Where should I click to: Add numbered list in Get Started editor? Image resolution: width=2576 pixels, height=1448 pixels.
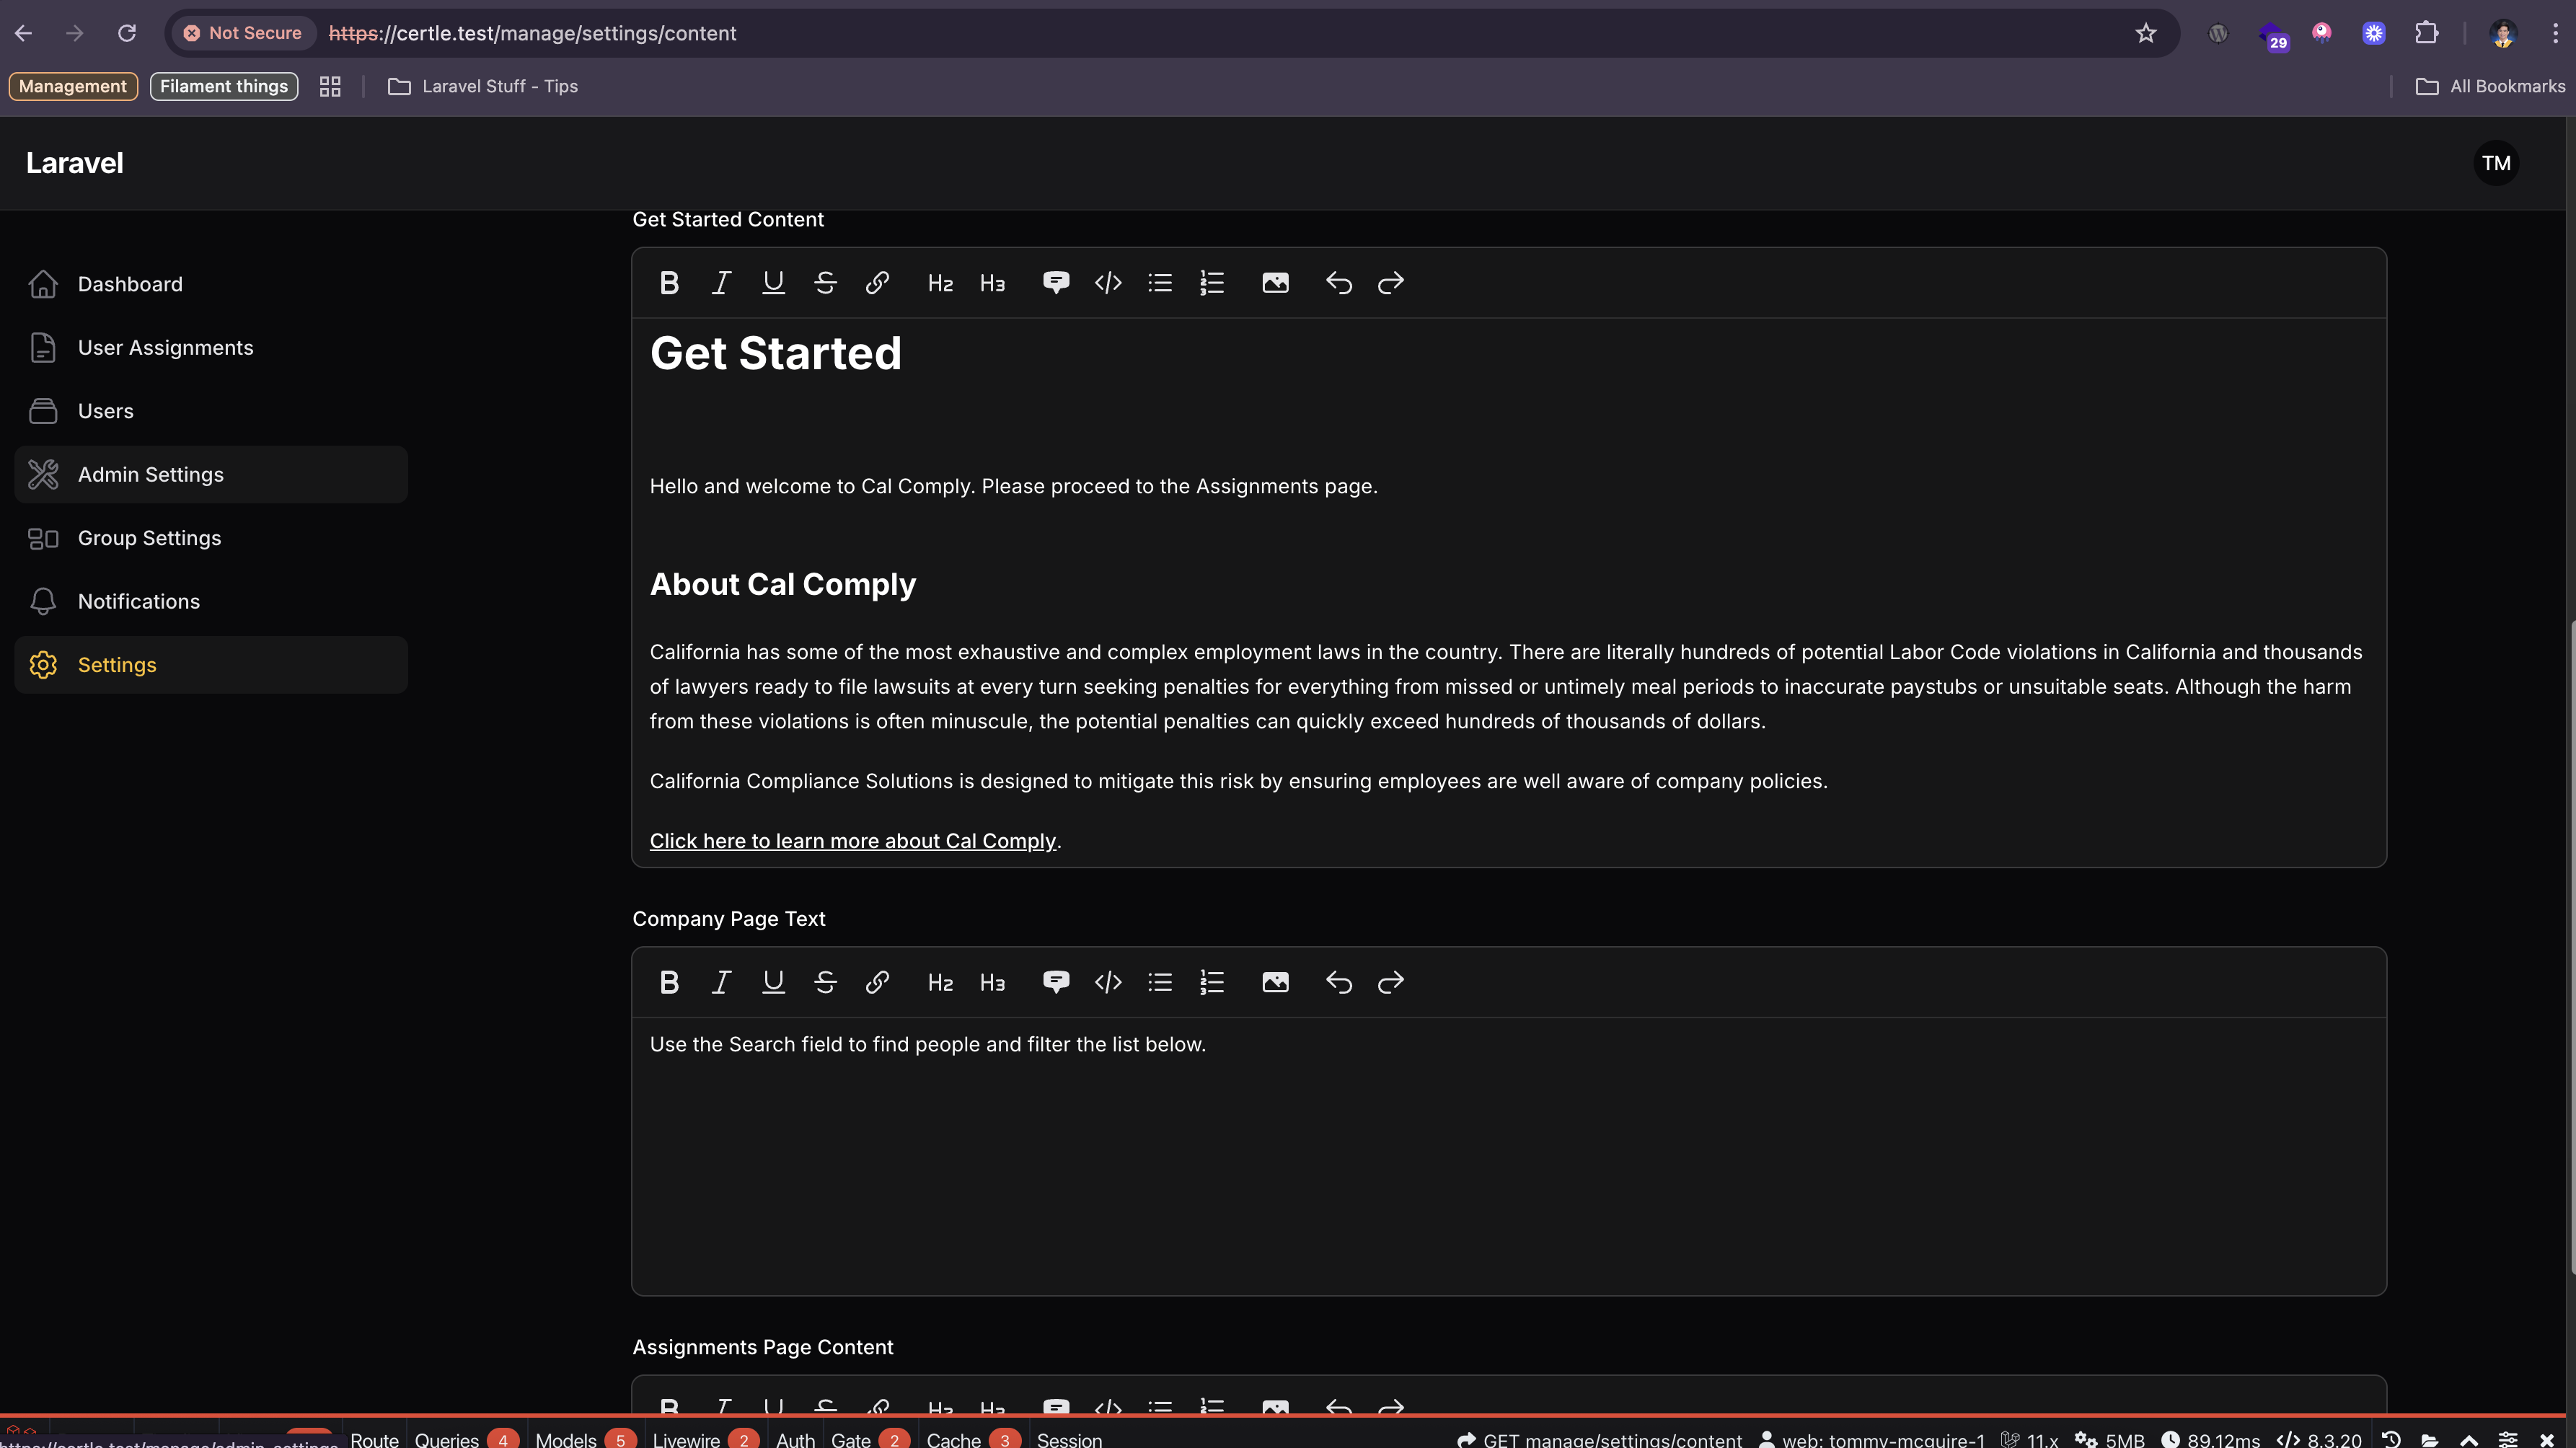pyautogui.click(x=1212, y=283)
